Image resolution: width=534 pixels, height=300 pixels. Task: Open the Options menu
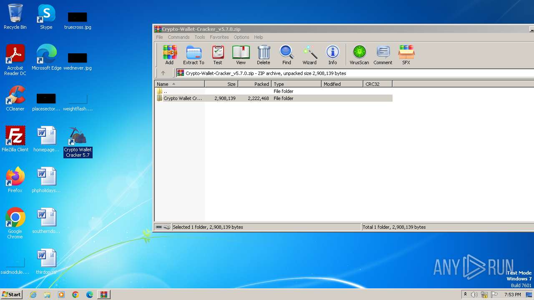point(242,37)
